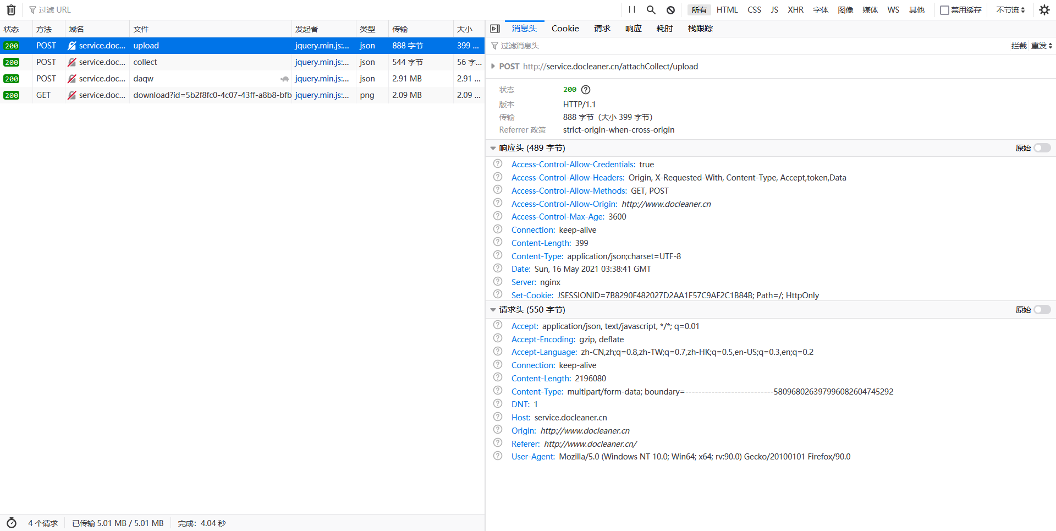Image resolution: width=1056 pixels, height=531 pixels.
Task: Select the daqw POST request row
Action: tap(242, 79)
